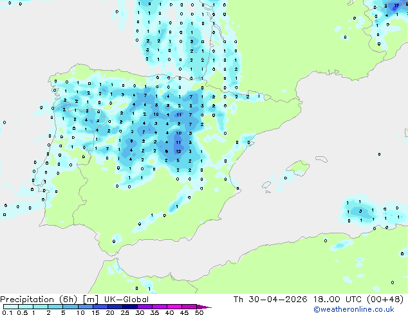This screenshot has width=408, height=315.
Task: Click the 45 to 50 magenta legend swatch
Action: coord(189,307)
